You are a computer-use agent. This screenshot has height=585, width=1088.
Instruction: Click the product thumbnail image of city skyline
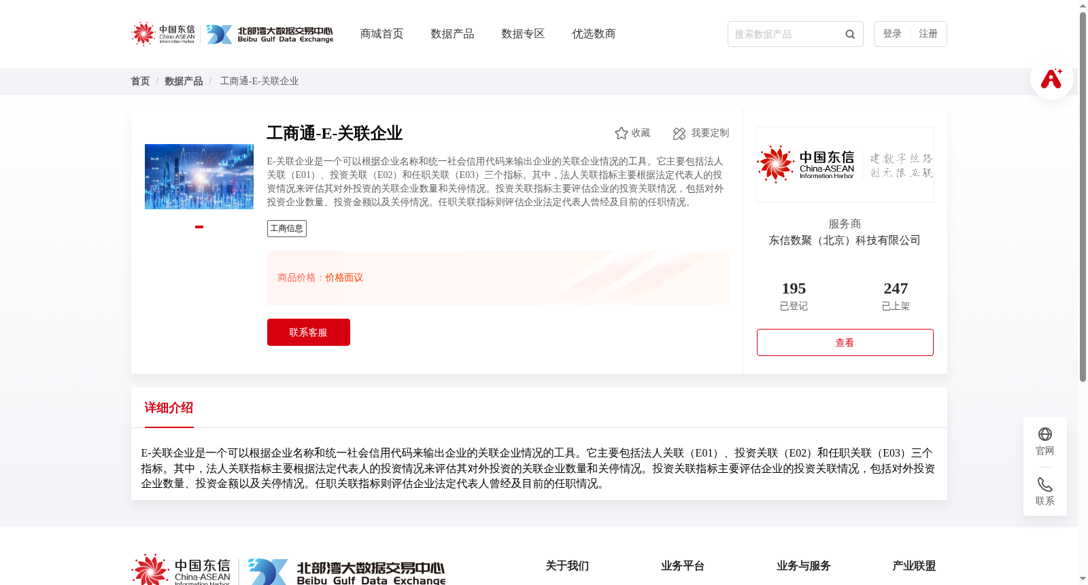coord(199,177)
